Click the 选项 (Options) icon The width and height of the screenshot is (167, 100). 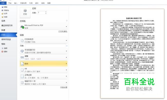click(x=3, y=48)
